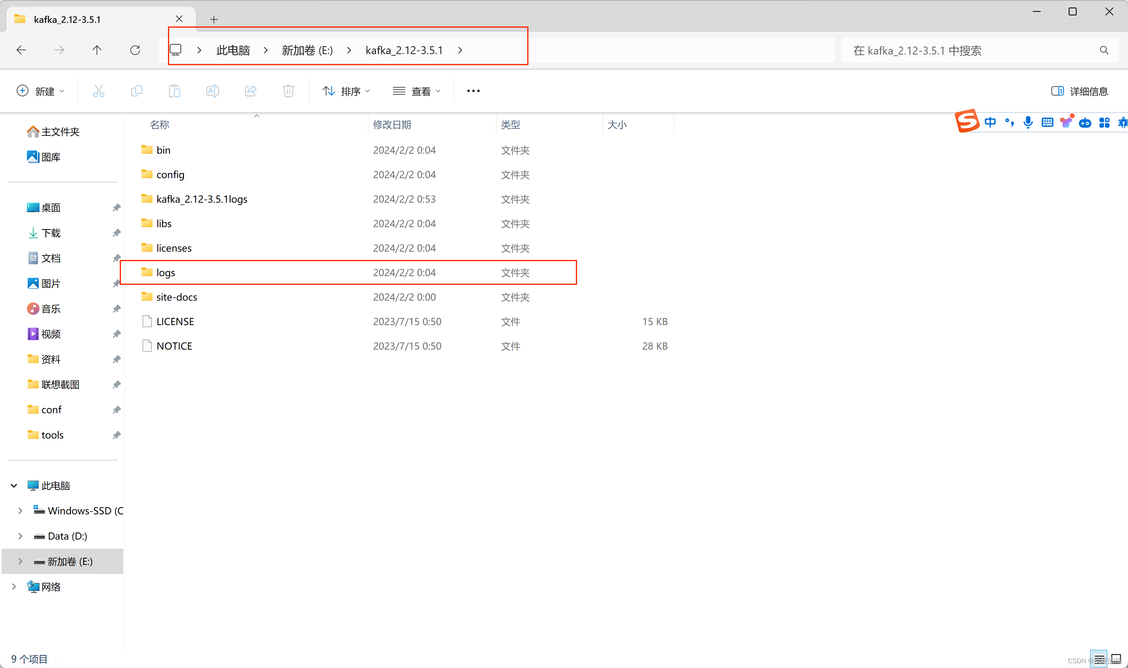Image resolution: width=1128 pixels, height=668 pixels.
Task: Click 此电脑 in address breadcrumb
Action: point(233,51)
